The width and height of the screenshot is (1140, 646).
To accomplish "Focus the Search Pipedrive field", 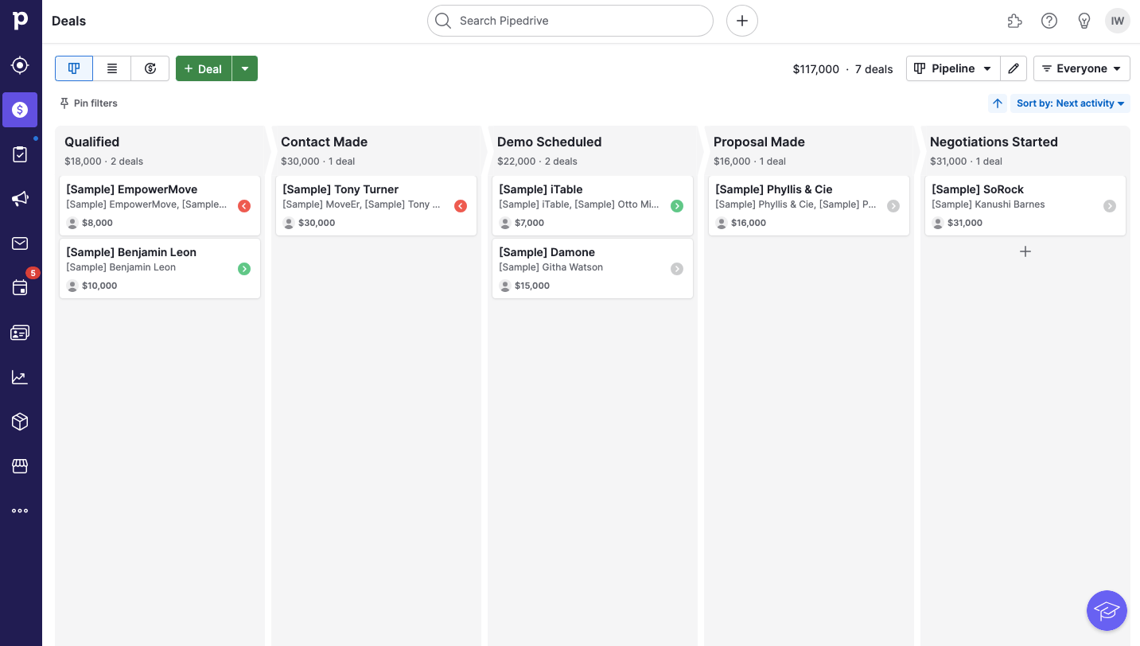I will (x=570, y=21).
